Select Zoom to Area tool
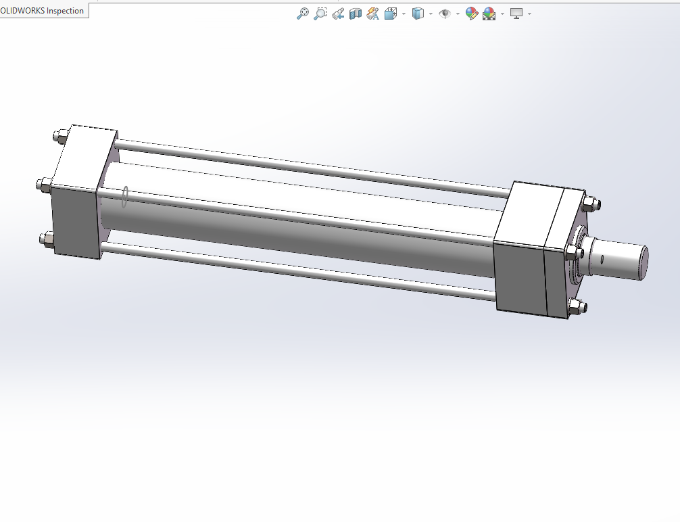The image size is (680, 522). pyautogui.click(x=320, y=14)
